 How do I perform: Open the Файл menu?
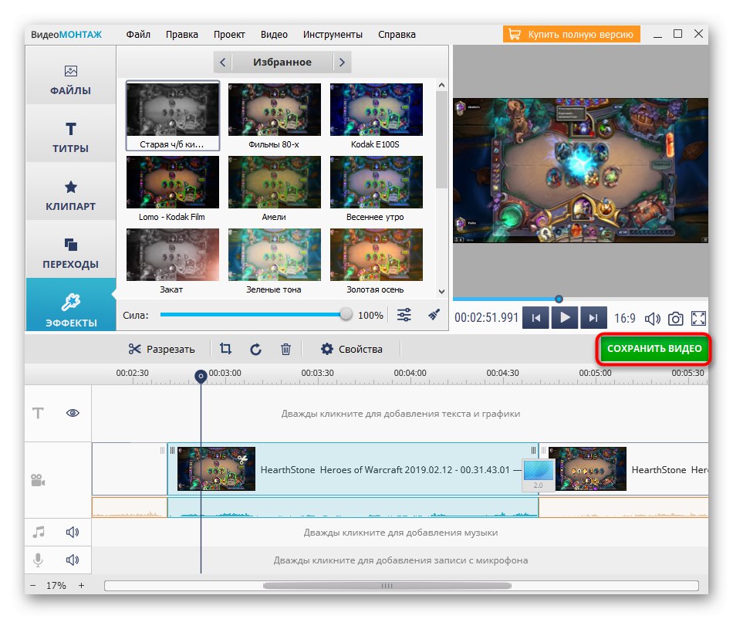[x=138, y=35]
